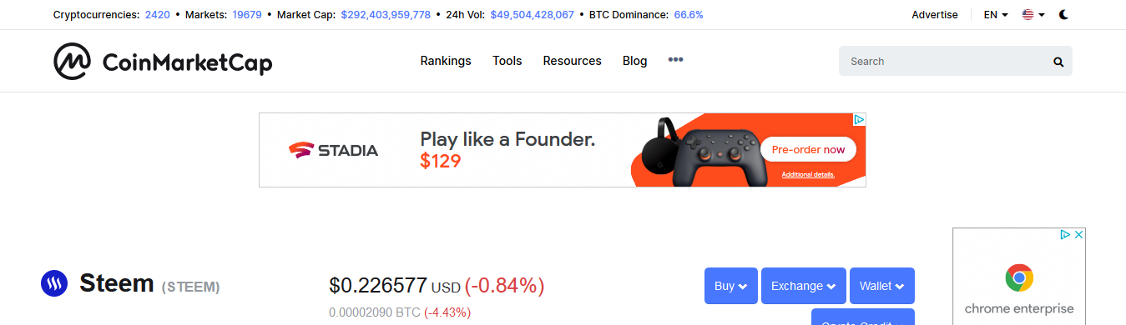Screen dimensions: 1126x325
Task: Click the CoinMarketCap logo icon
Action: tap(73, 62)
